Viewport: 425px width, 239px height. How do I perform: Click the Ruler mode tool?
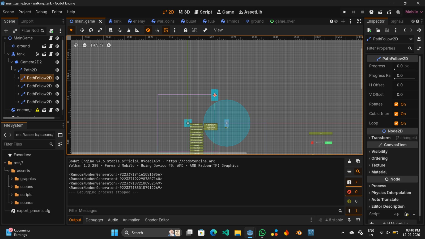(137, 30)
